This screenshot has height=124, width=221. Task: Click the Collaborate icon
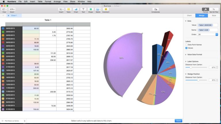tap(156, 9)
